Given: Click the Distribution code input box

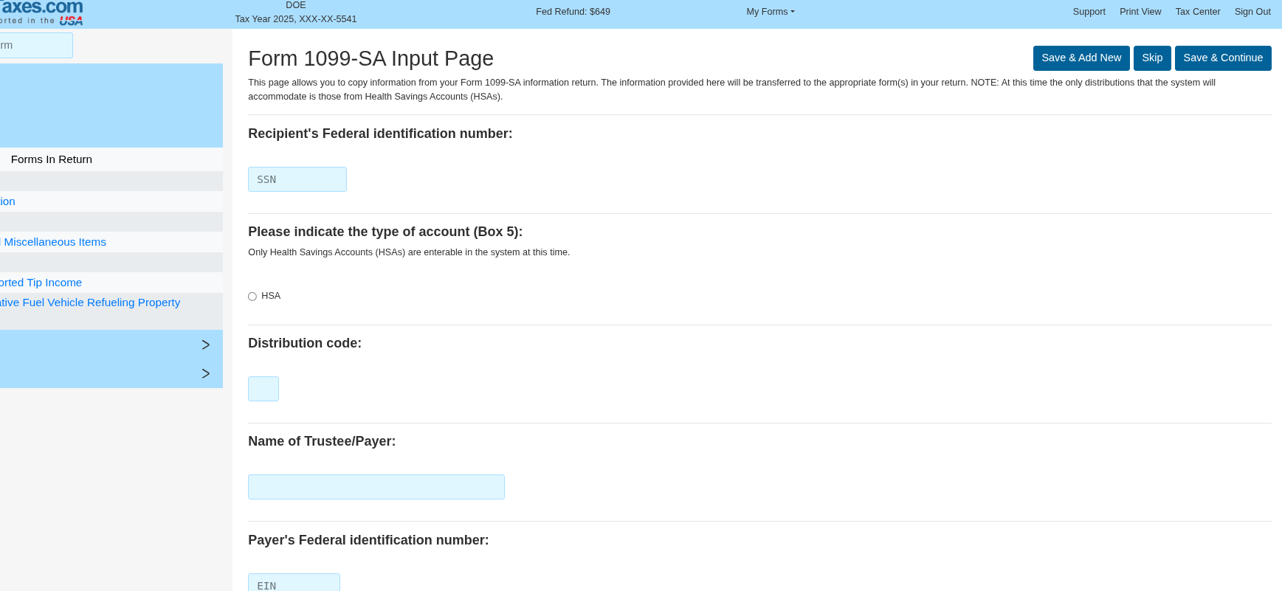Looking at the screenshot, I should [x=263, y=389].
